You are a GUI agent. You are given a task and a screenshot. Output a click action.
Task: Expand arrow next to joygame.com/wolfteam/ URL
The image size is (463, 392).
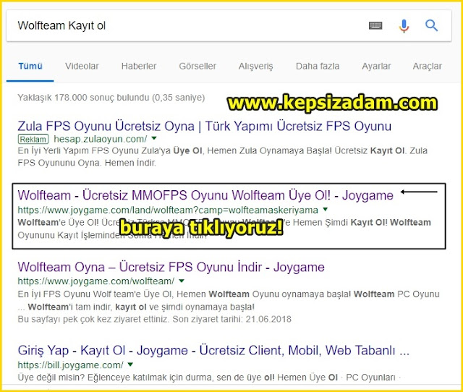click(x=182, y=281)
